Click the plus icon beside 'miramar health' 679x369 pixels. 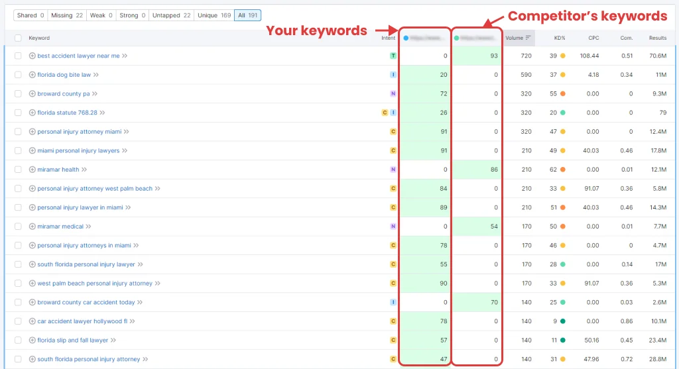coord(32,170)
